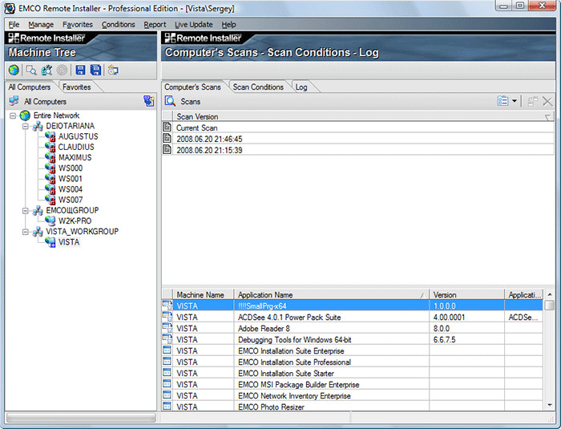The width and height of the screenshot is (561, 429).
Task: Select the WS007 computer in the tree
Action: pyautogui.click(x=71, y=200)
